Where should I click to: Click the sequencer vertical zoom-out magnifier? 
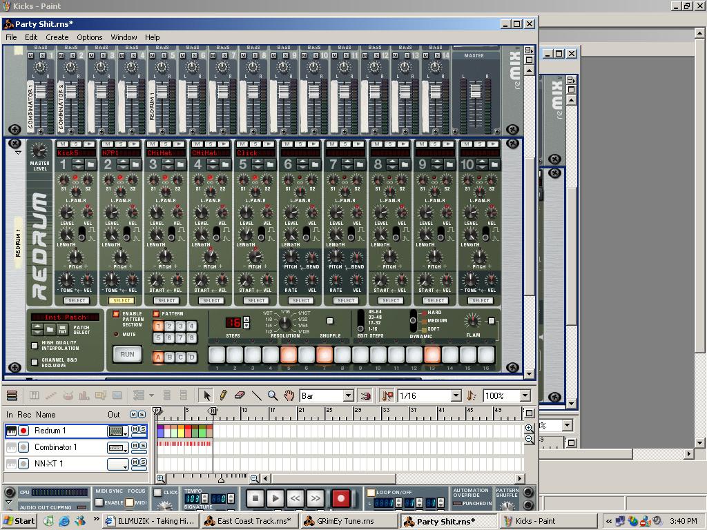(530, 439)
